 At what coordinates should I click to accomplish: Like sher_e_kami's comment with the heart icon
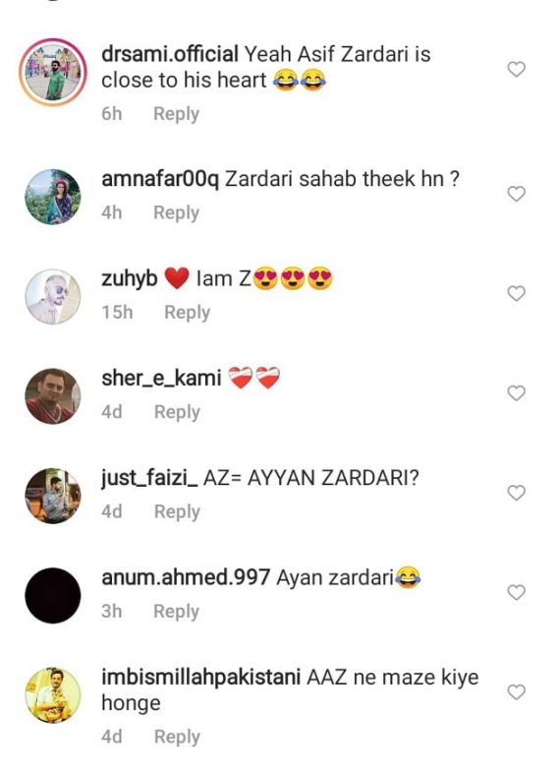pyautogui.click(x=516, y=393)
